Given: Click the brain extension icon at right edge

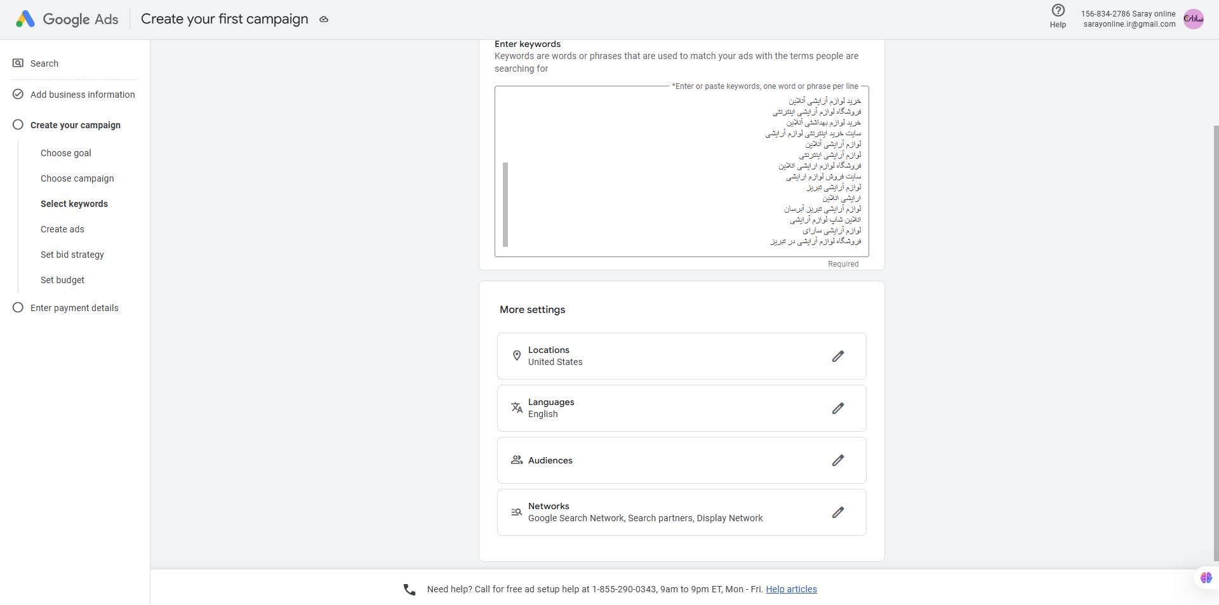Looking at the screenshot, I should (1206, 578).
